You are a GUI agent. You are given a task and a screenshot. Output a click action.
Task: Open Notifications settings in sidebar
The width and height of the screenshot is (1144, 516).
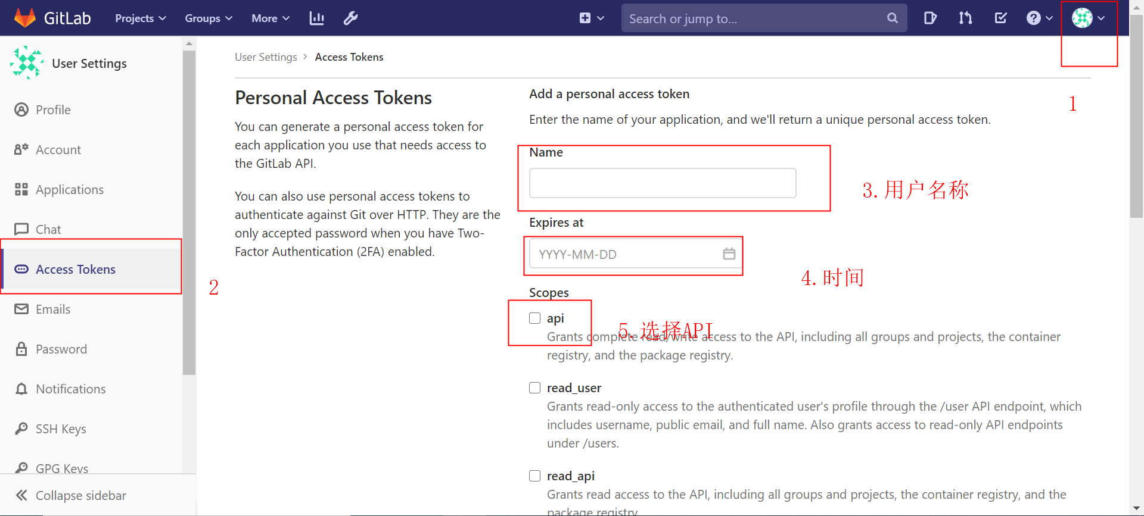(70, 389)
